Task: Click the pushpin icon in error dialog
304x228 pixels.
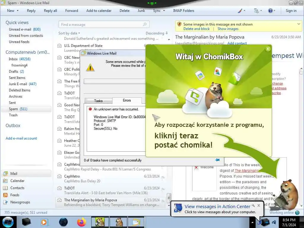Action: (x=217, y=160)
